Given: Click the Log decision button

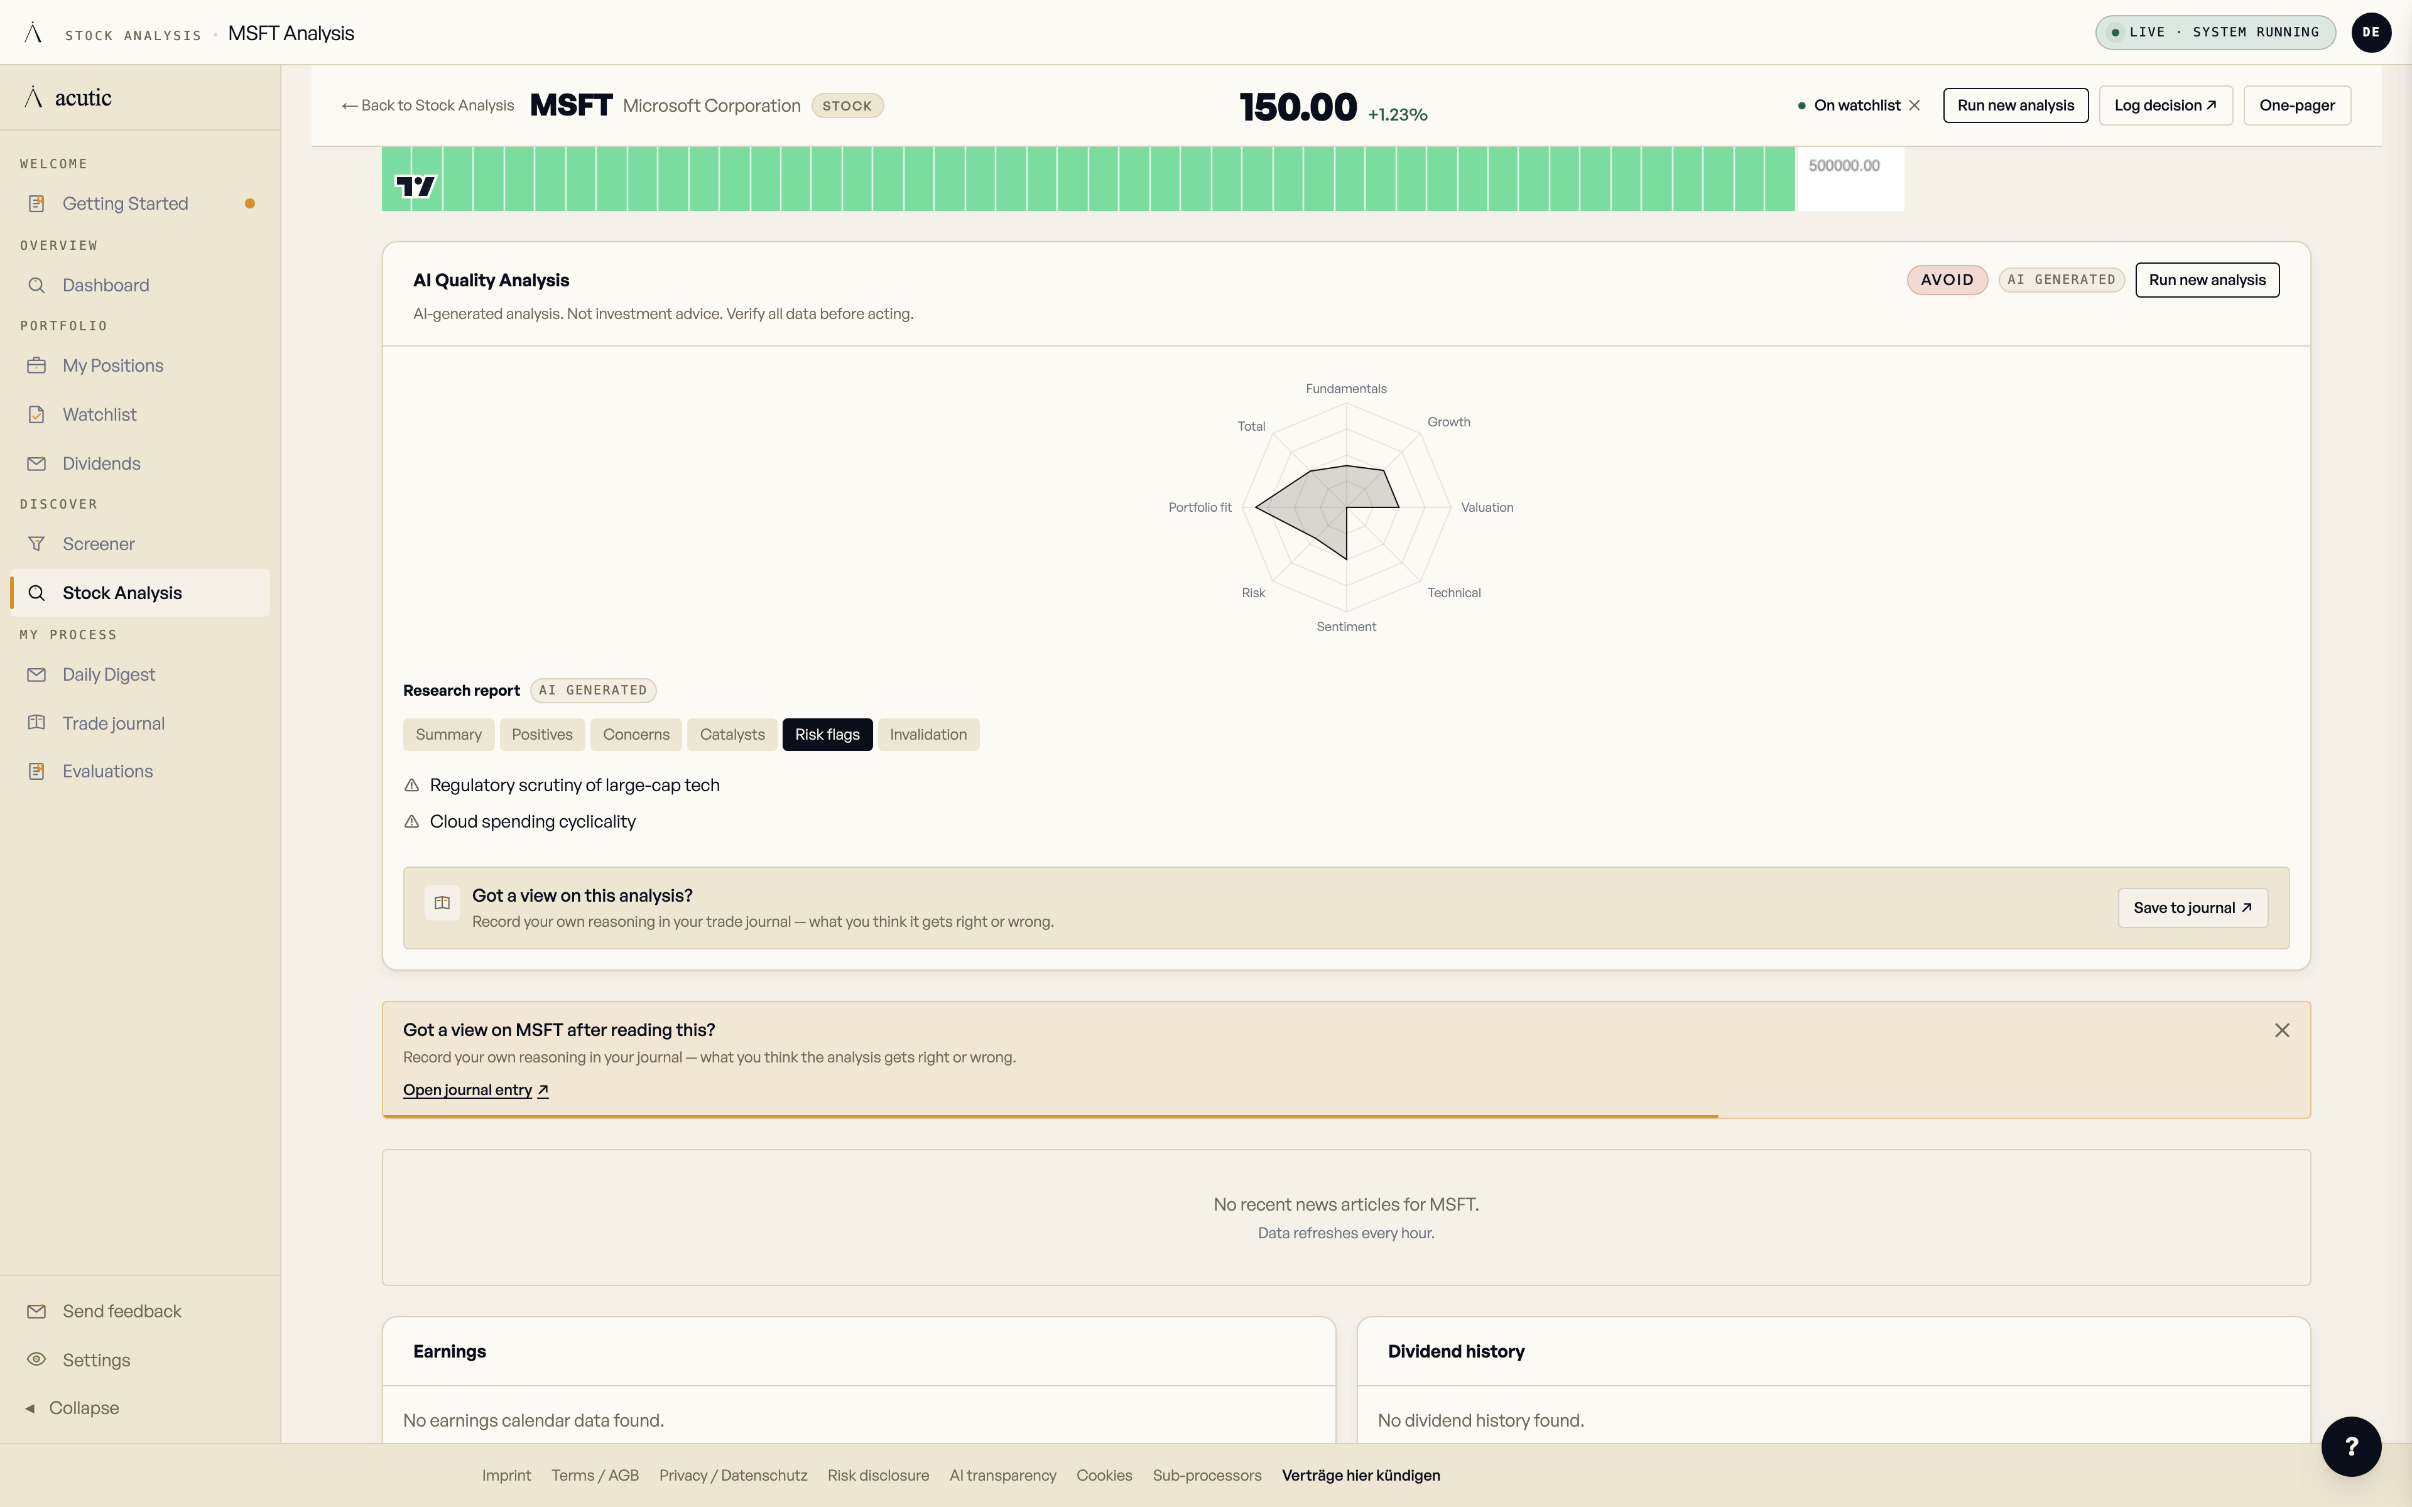Looking at the screenshot, I should [2166, 105].
